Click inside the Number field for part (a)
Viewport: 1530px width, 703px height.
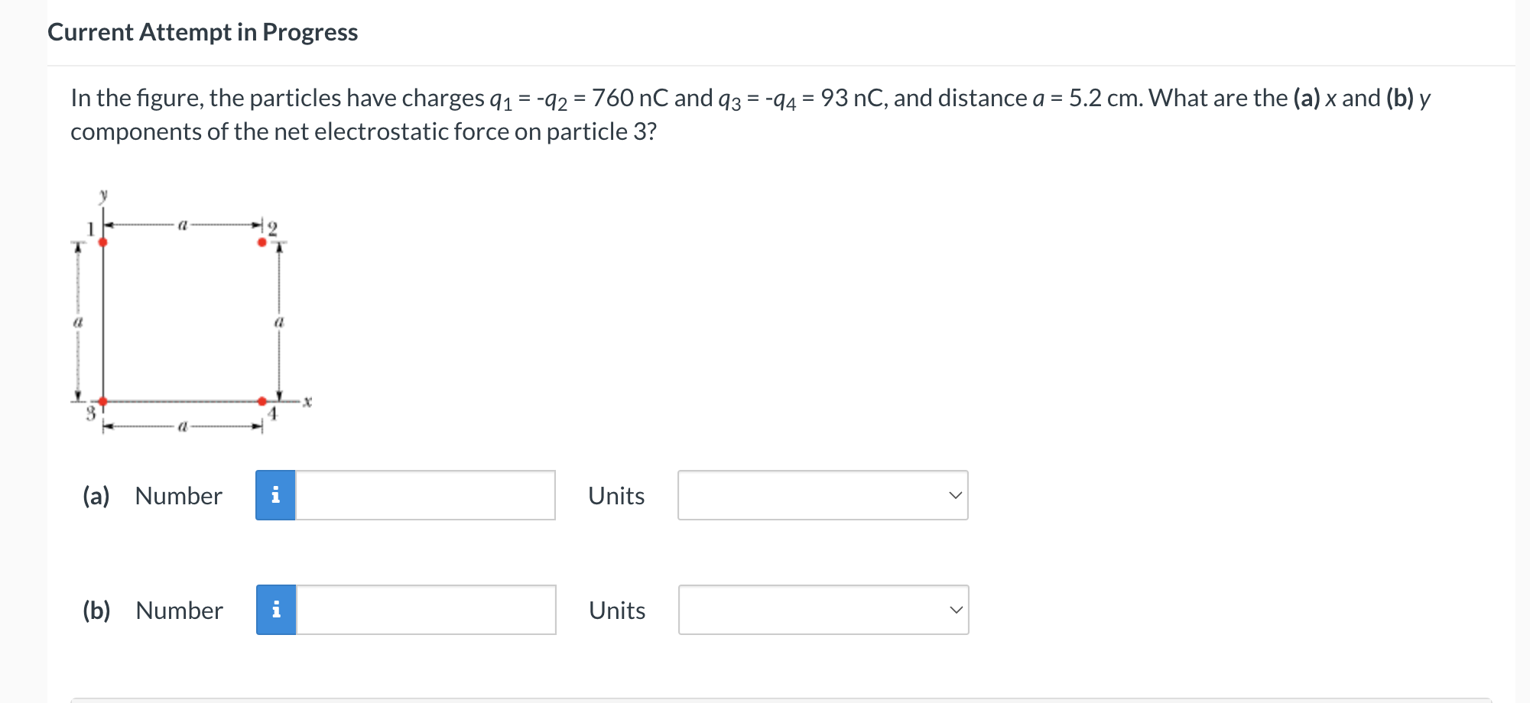[424, 495]
